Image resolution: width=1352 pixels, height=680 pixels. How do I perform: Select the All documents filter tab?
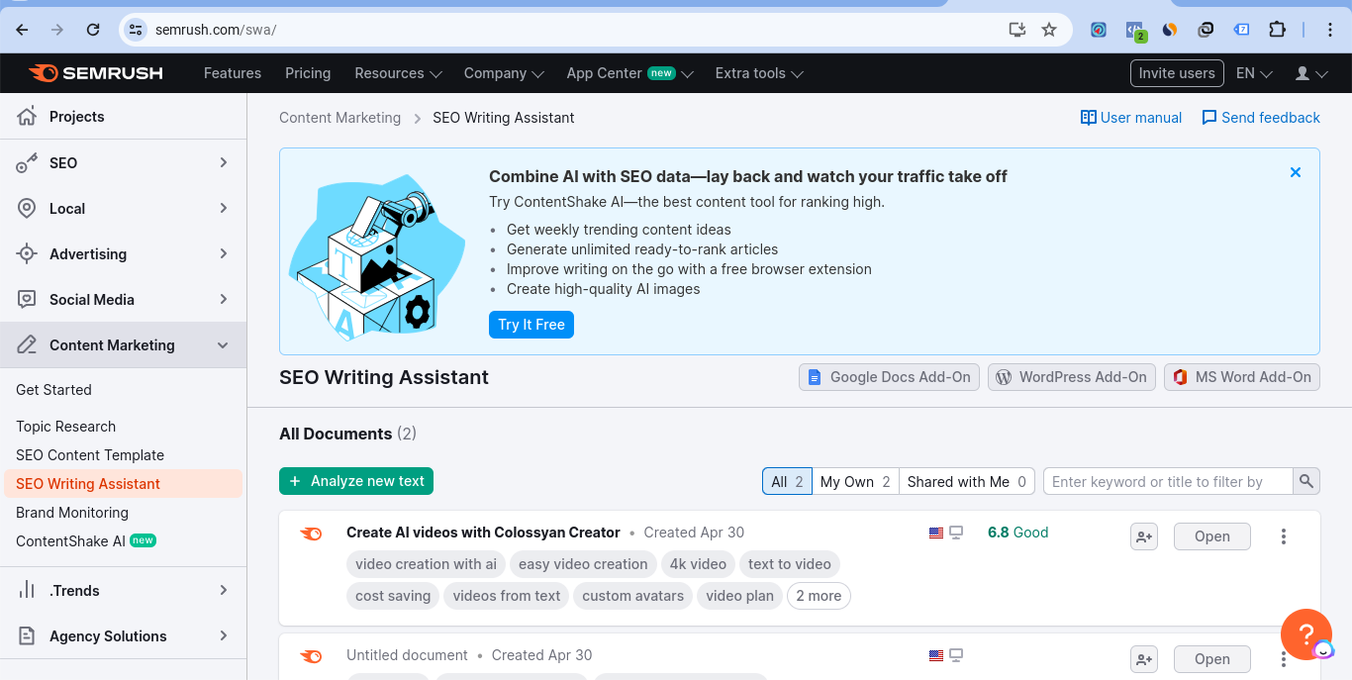[787, 482]
